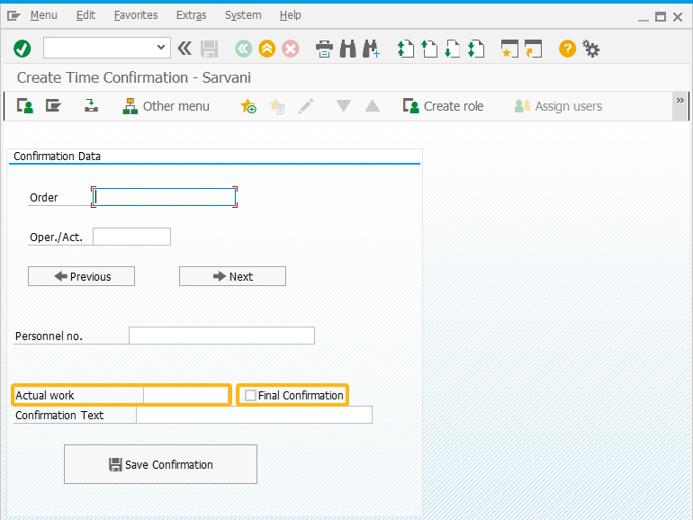Click the Confirmation Text input field
The image size is (693, 520).
coord(254,415)
